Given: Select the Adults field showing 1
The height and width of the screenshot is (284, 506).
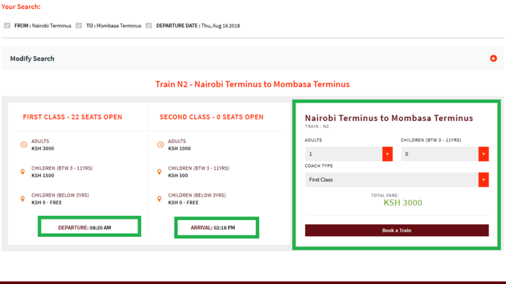Looking at the screenshot, I should coord(348,154).
